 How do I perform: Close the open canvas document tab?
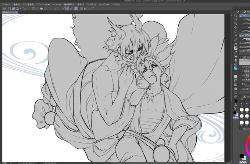click(17, 12)
